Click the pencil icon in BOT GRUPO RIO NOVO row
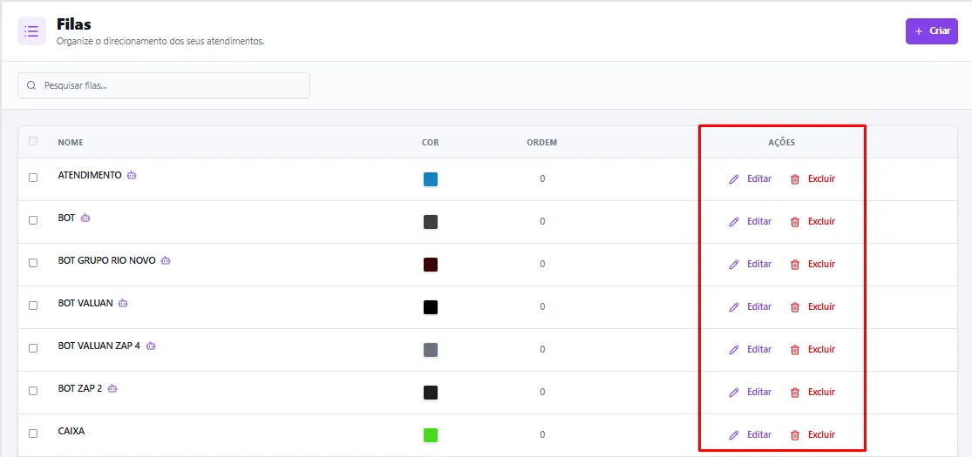 734,265
